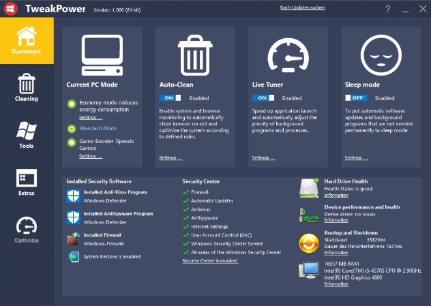Open the Tools sidebar tab
Viewport: 431px width, 306px height.
[27, 135]
